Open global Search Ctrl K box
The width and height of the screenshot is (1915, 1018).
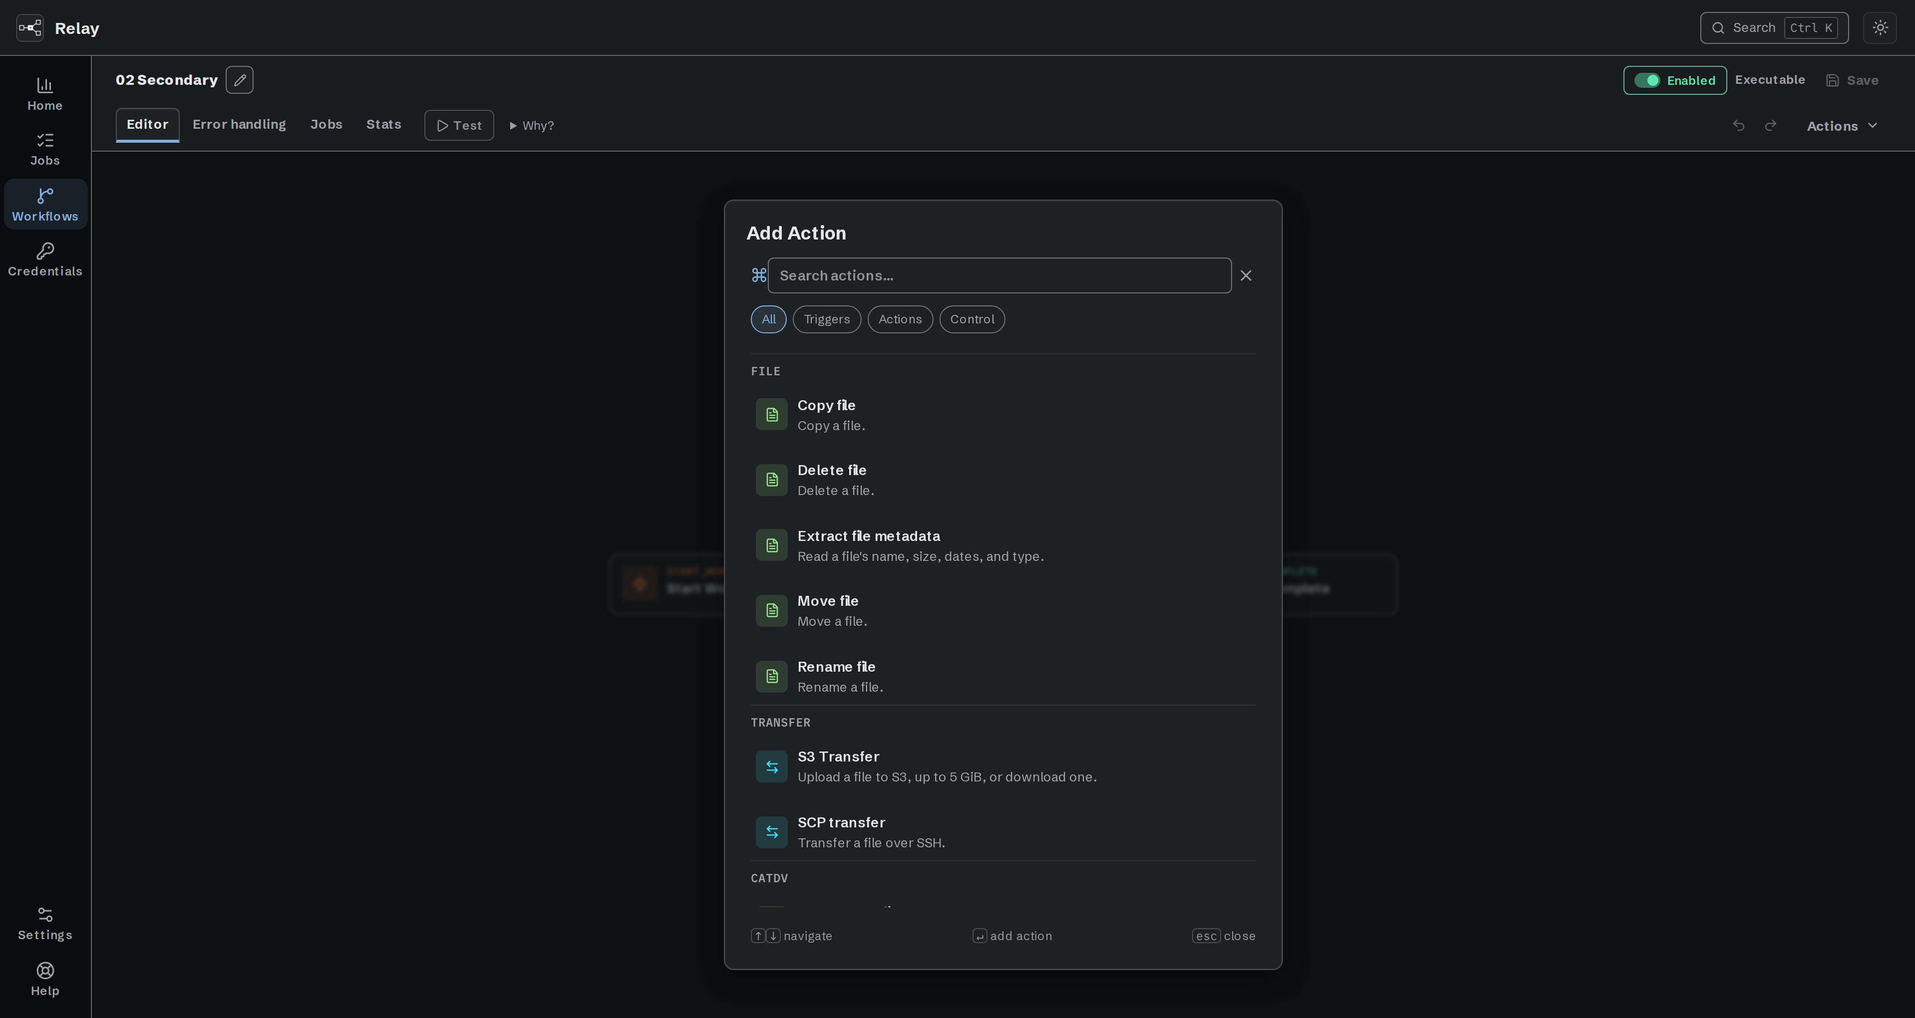coord(1774,28)
